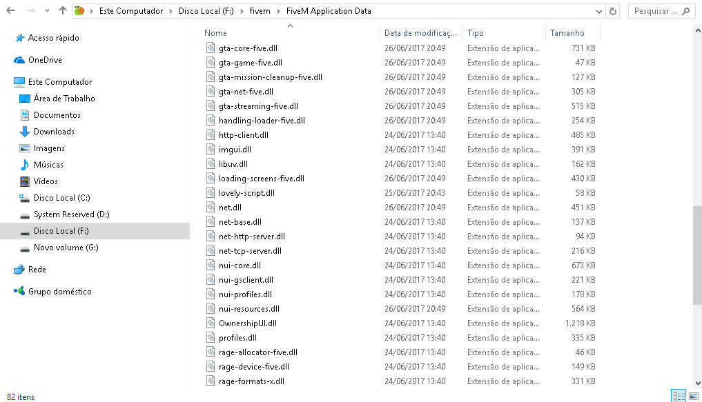
Task: Select http-client.dll file
Action: point(244,135)
